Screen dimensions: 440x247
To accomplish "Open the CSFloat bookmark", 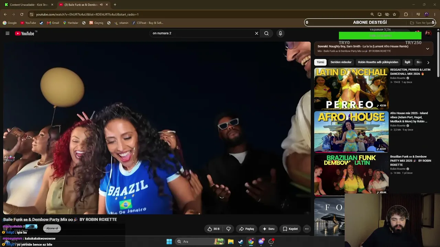I will point(148,23).
